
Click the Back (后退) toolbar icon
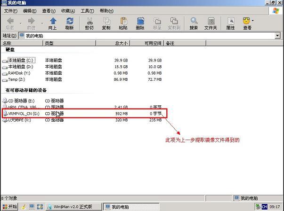[10, 21]
